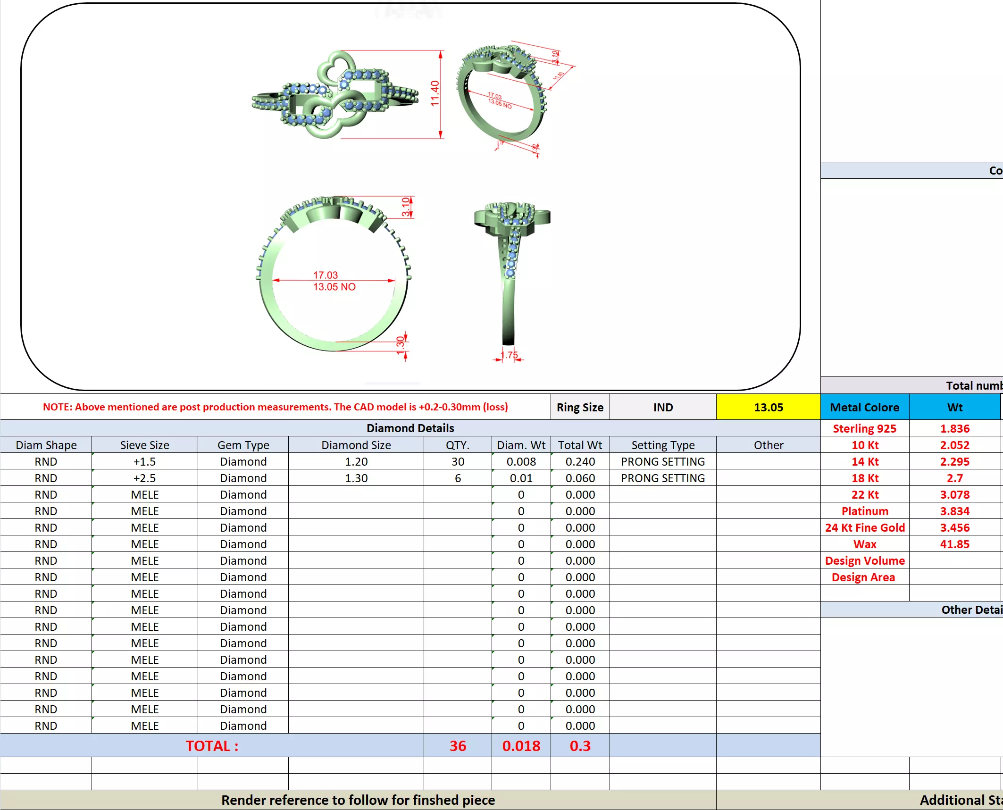Select the Platinum weight value 3.834

[x=954, y=511]
